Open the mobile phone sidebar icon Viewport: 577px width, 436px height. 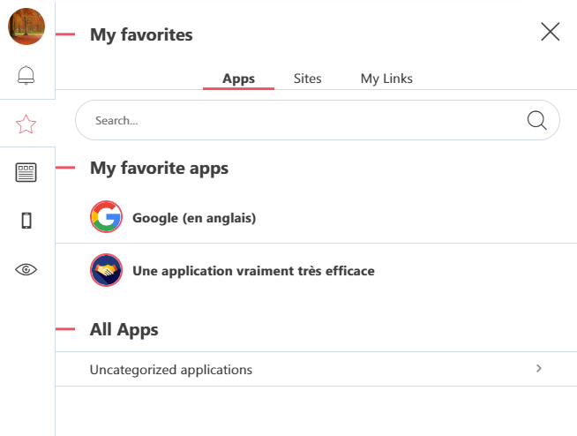(26, 221)
